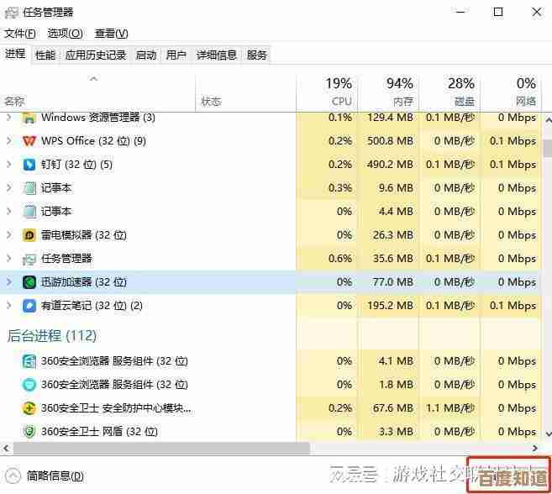Select the 360安全卫士 网盾 (32 位) row
552x494 pixels.
click(271, 431)
